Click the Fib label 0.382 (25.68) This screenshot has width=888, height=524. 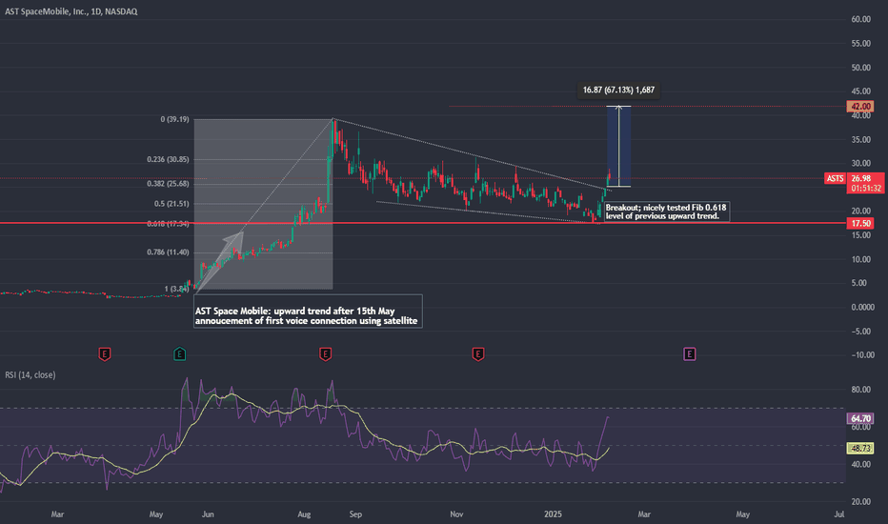click(x=168, y=184)
